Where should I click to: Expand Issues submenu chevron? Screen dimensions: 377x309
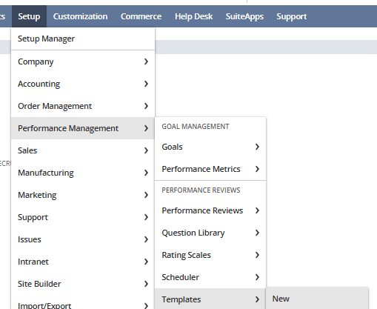(146, 239)
